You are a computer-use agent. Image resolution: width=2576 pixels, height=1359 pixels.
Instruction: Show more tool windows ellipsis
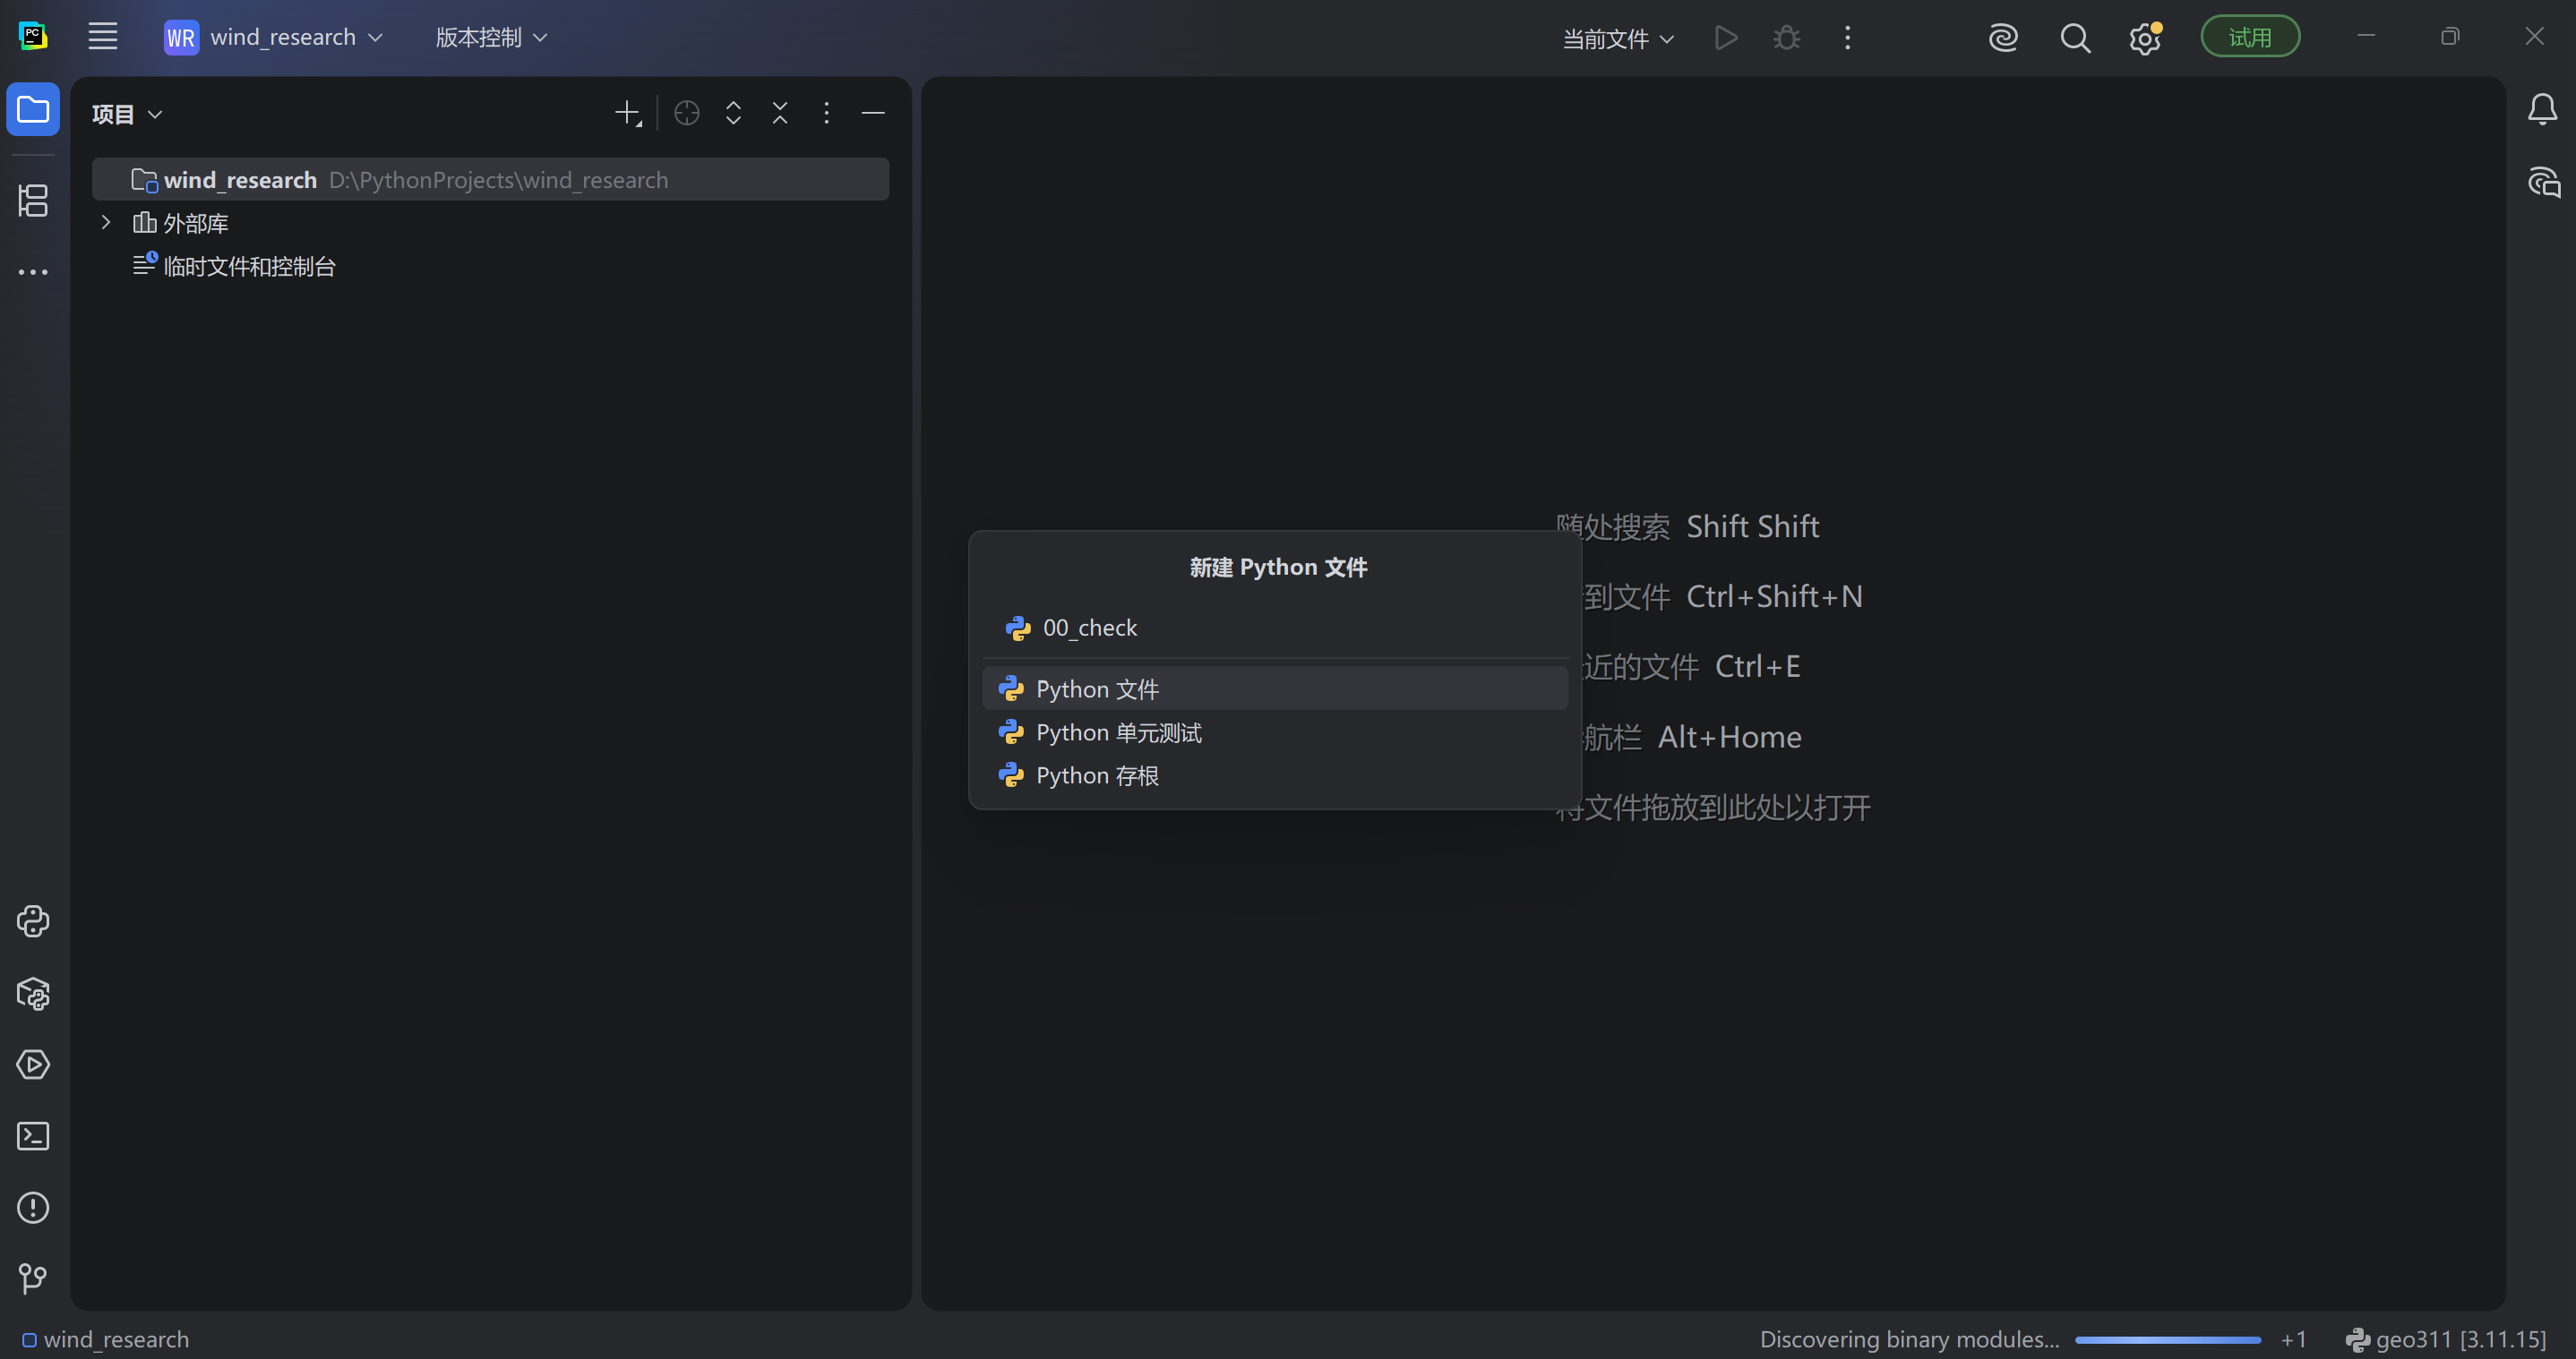click(33, 272)
